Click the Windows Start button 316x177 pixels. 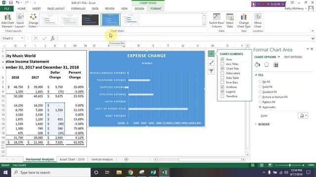pyautogui.click(x=5, y=173)
